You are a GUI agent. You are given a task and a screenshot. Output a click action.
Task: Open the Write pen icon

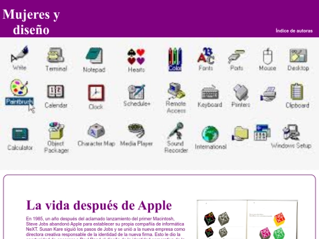pyautogui.click(x=19, y=54)
